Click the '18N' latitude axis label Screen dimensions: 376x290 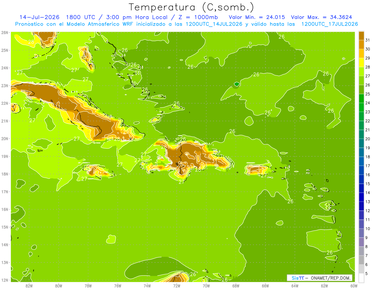pyautogui.click(x=5, y=174)
